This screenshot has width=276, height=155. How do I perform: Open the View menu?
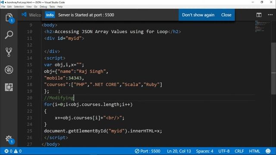tap(29, 7)
